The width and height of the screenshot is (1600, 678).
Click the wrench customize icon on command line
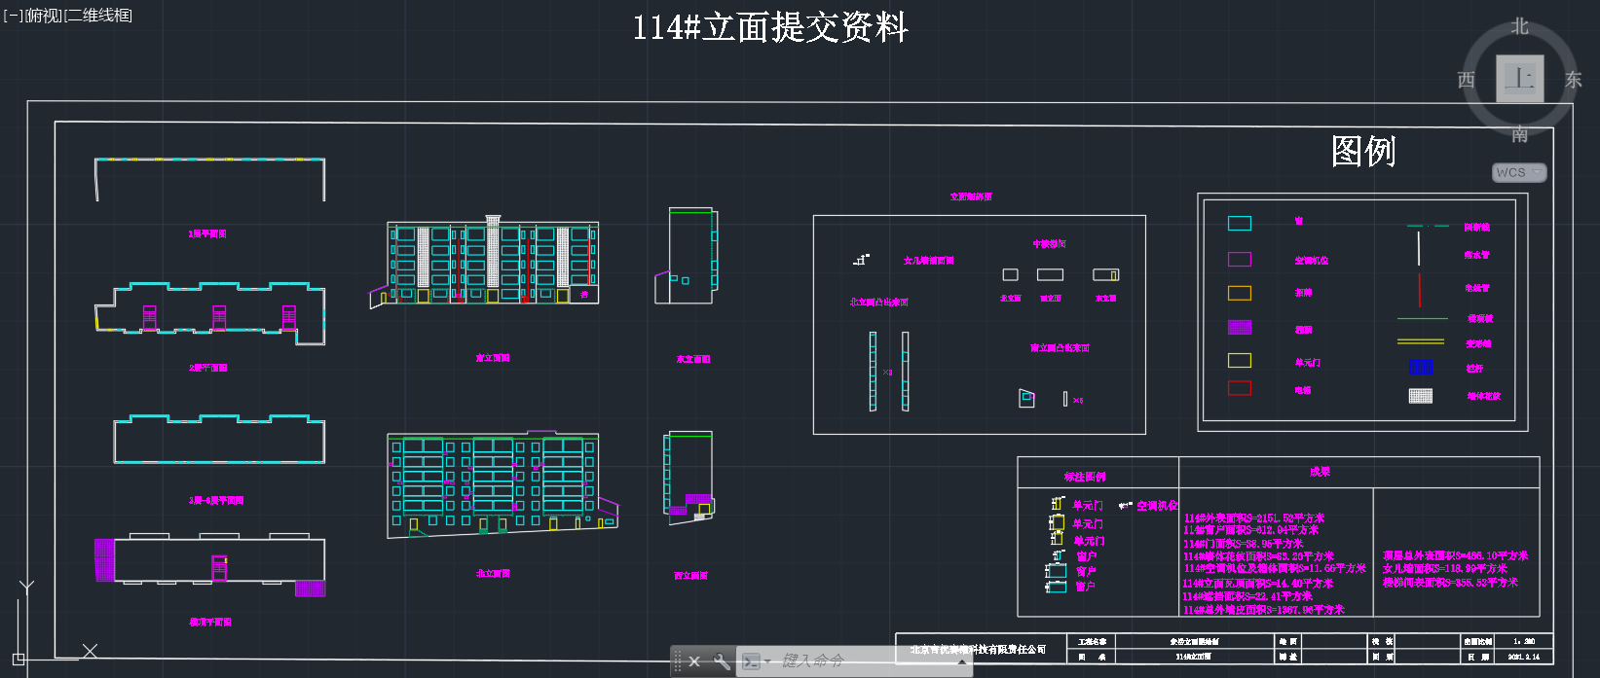point(722,661)
